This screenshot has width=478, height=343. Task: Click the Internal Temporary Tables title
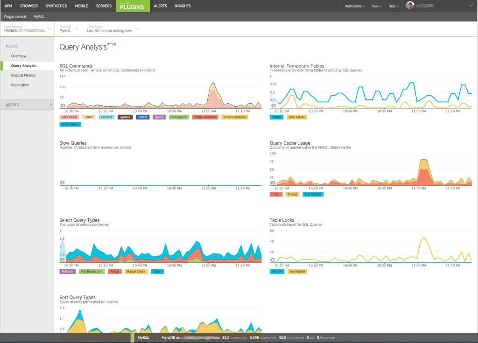coord(296,66)
